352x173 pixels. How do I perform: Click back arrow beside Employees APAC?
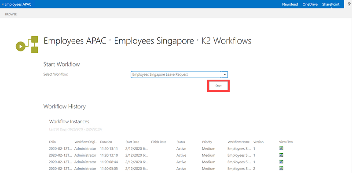[3, 4]
